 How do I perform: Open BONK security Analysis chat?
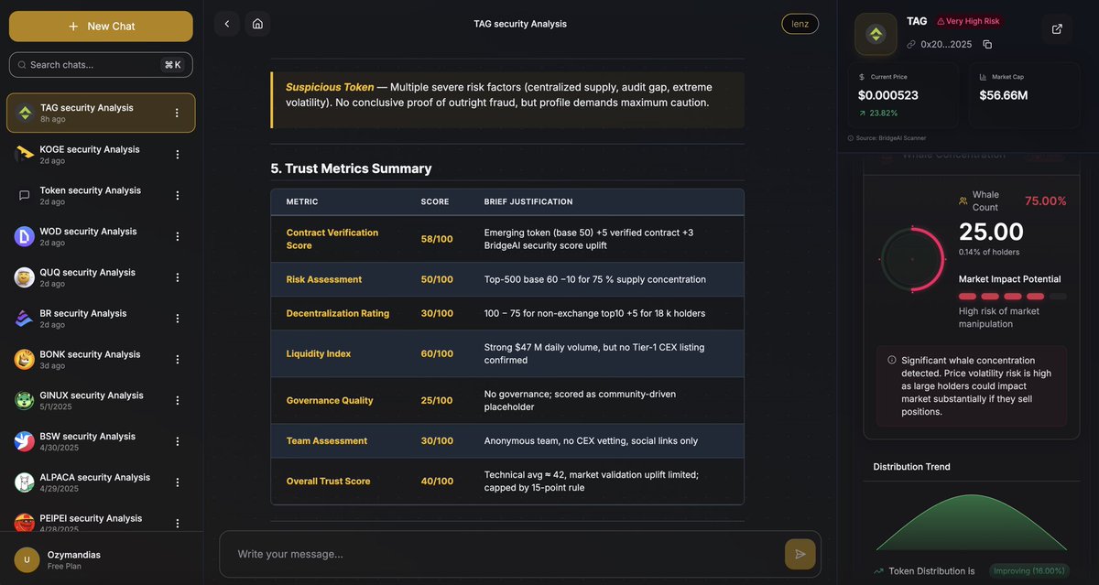(x=101, y=359)
